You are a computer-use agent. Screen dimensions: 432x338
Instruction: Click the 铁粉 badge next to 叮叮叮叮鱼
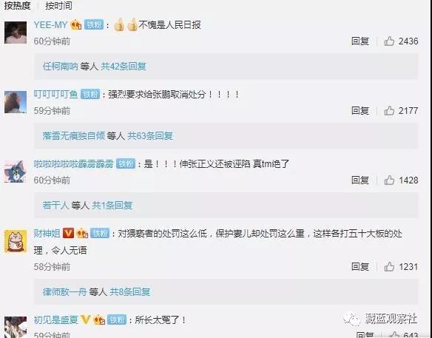90,95
